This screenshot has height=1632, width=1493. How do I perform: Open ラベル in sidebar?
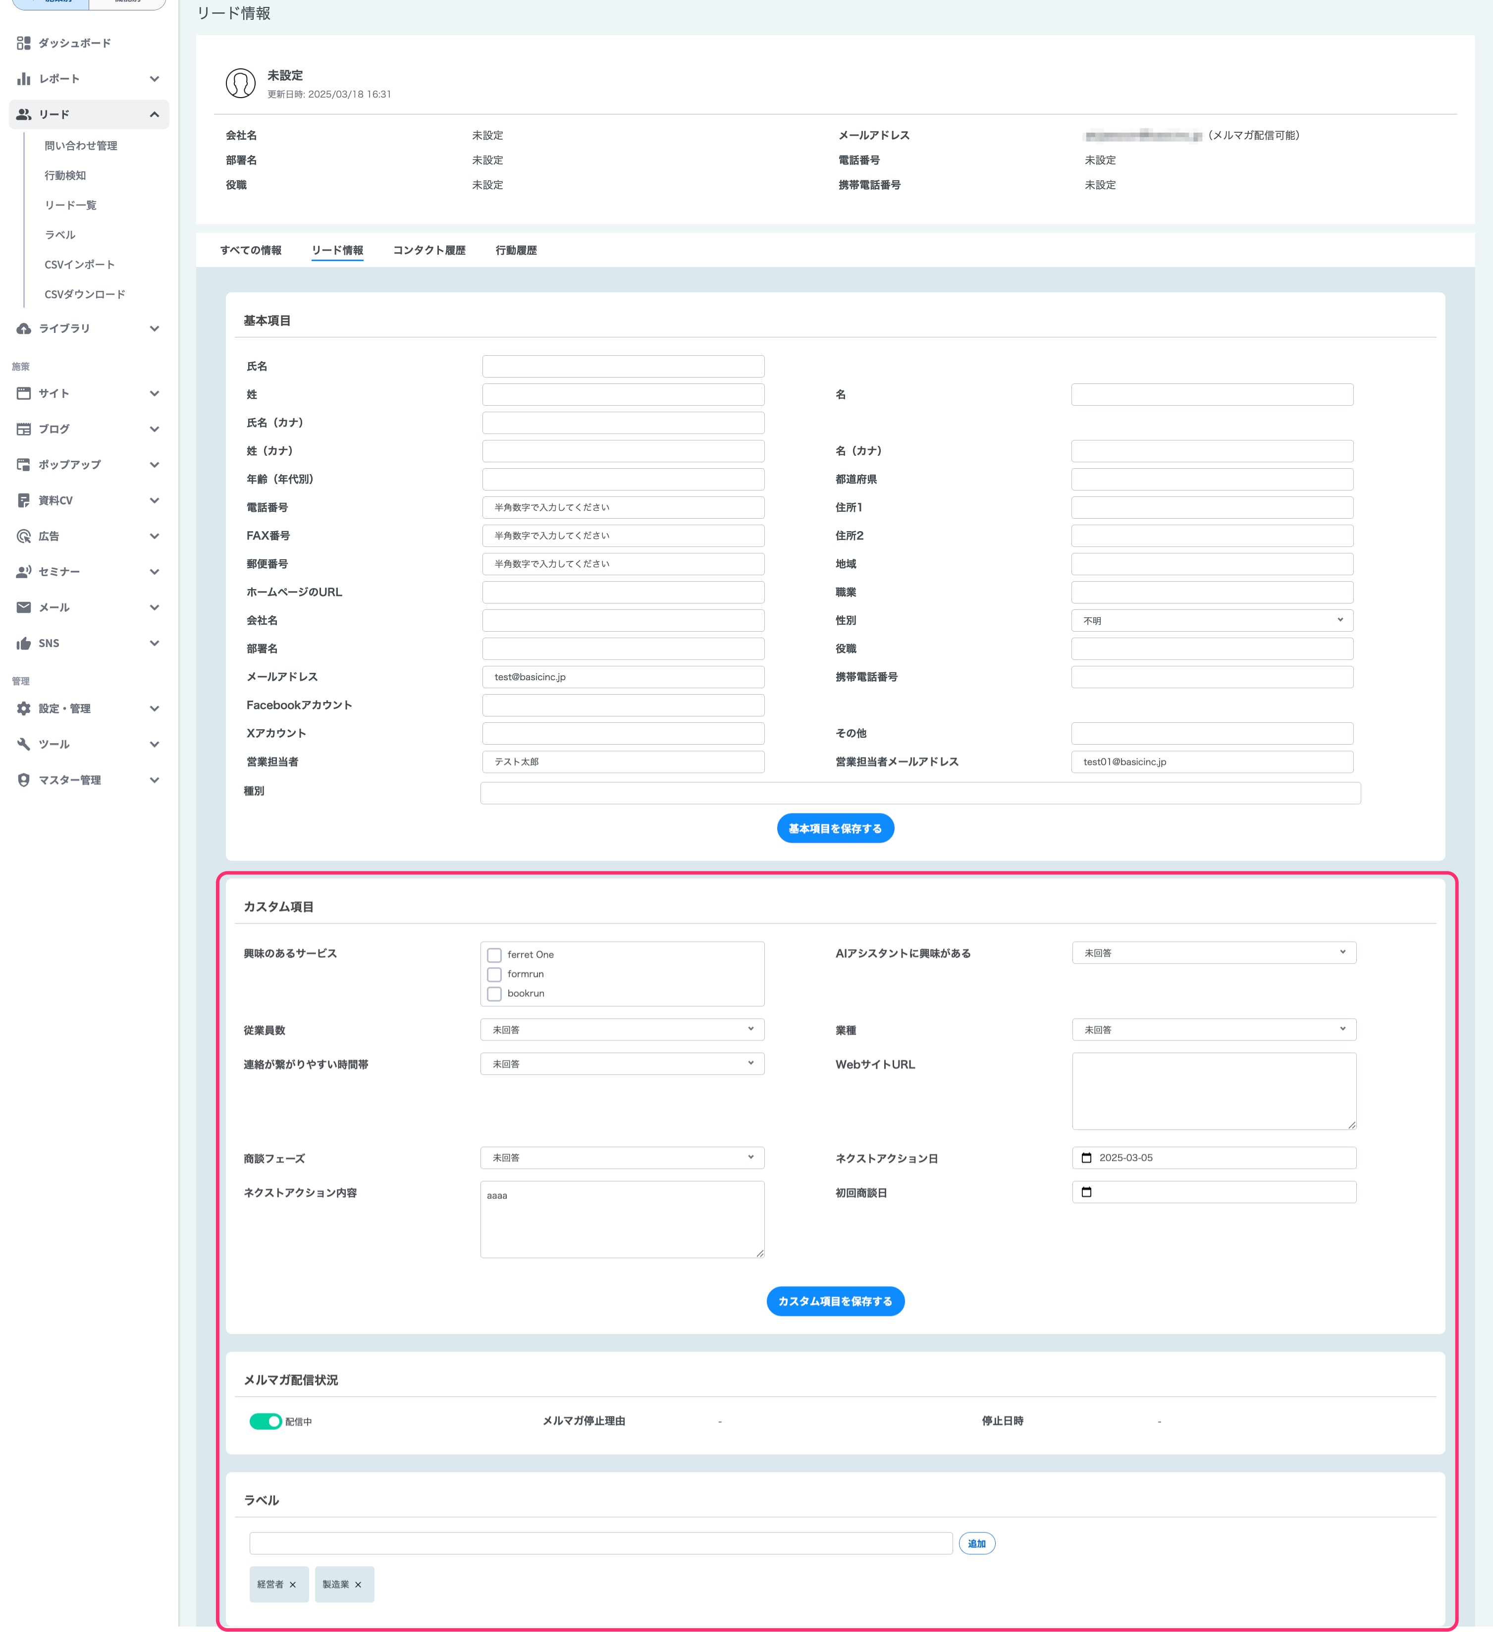(x=60, y=235)
